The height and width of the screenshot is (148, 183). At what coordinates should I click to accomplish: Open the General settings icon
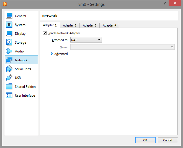[x=9, y=16]
